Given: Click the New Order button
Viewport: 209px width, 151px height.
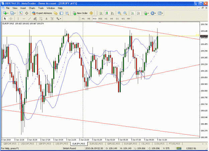Looking at the screenshot, I should pyautogui.click(x=80, y=13).
